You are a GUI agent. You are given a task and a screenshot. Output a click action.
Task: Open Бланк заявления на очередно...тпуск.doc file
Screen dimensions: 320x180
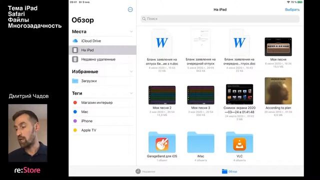pyautogui.click(x=239, y=42)
